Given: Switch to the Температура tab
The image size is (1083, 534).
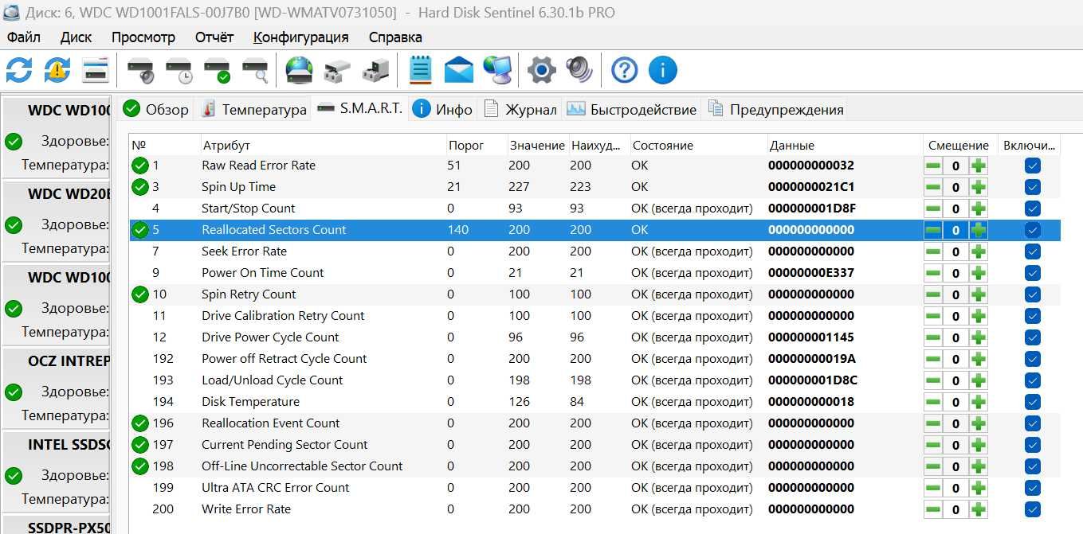Looking at the screenshot, I should pyautogui.click(x=253, y=109).
